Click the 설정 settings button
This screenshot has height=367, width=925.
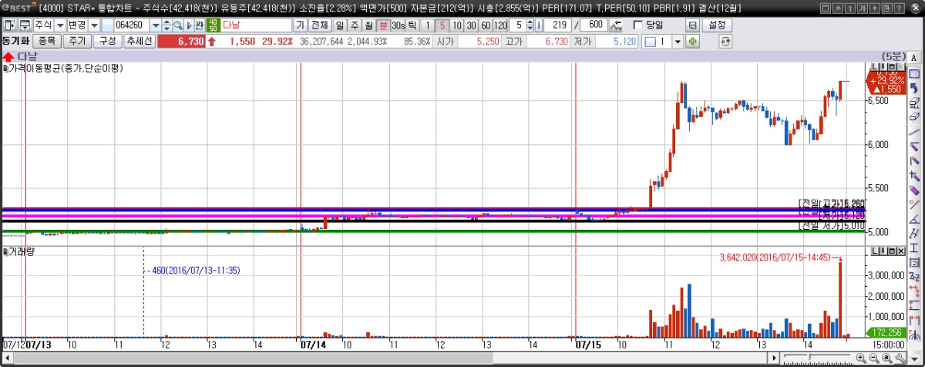[x=716, y=25]
